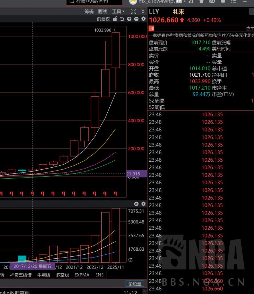This screenshot has width=254, height=294.
Task: Click the scroll-up arrow beside 11-12
Action: tap(145, 292)
